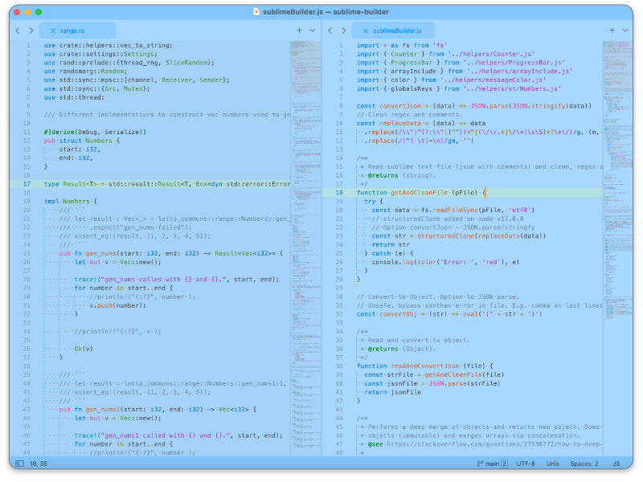Add a new tab in the sublimeBuilder.js pane
The image size is (643, 482).
pyautogui.click(x=612, y=31)
